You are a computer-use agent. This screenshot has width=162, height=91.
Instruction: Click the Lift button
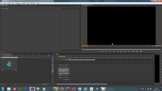[x=133, y=51]
